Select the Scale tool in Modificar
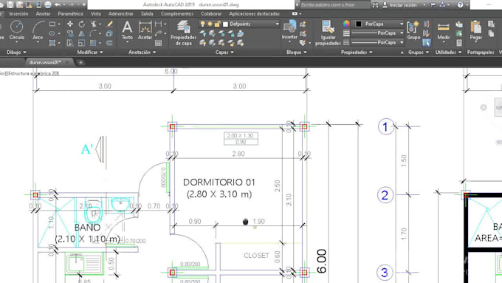The width and height of the screenshot is (502, 283). point(82,43)
